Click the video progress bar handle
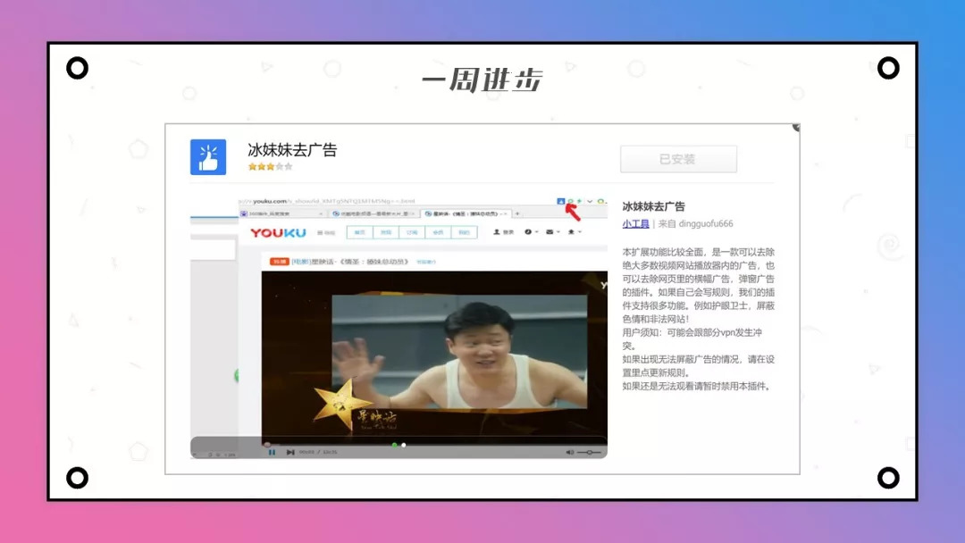Image resolution: width=965 pixels, height=543 pixels. click(x=267, y=445)
